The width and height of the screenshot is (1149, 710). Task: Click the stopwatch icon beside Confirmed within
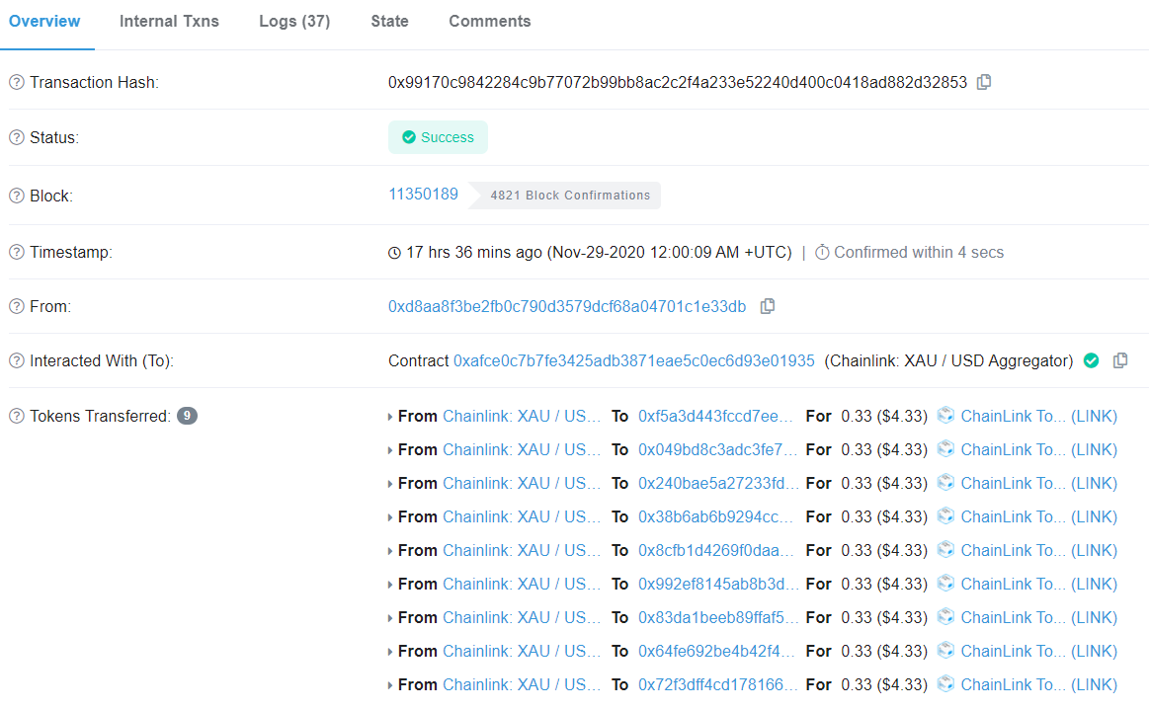(822, 252)
